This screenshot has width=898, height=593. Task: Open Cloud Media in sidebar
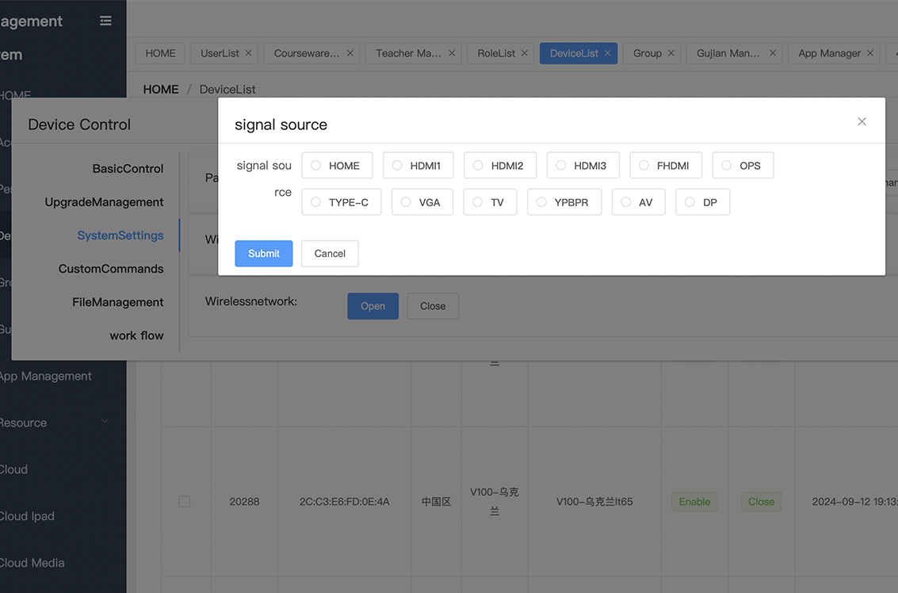click(x=32, y=563)
